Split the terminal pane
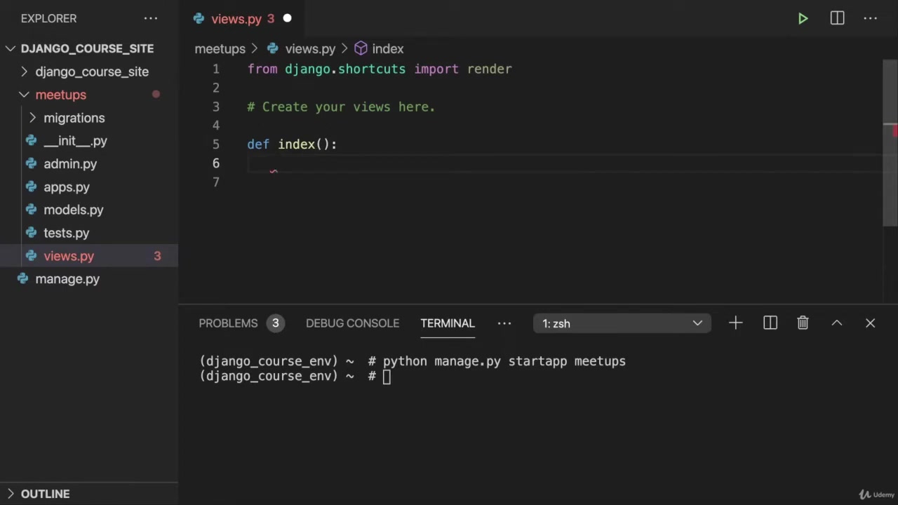This screenshot has width=898, height=505. pos(770,323)
